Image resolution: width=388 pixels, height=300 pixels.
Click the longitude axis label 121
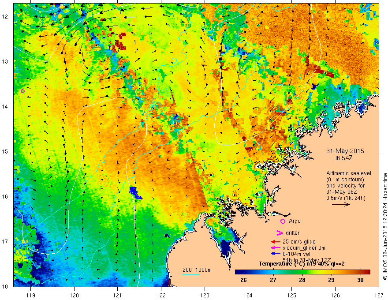[x=118, y=295]
